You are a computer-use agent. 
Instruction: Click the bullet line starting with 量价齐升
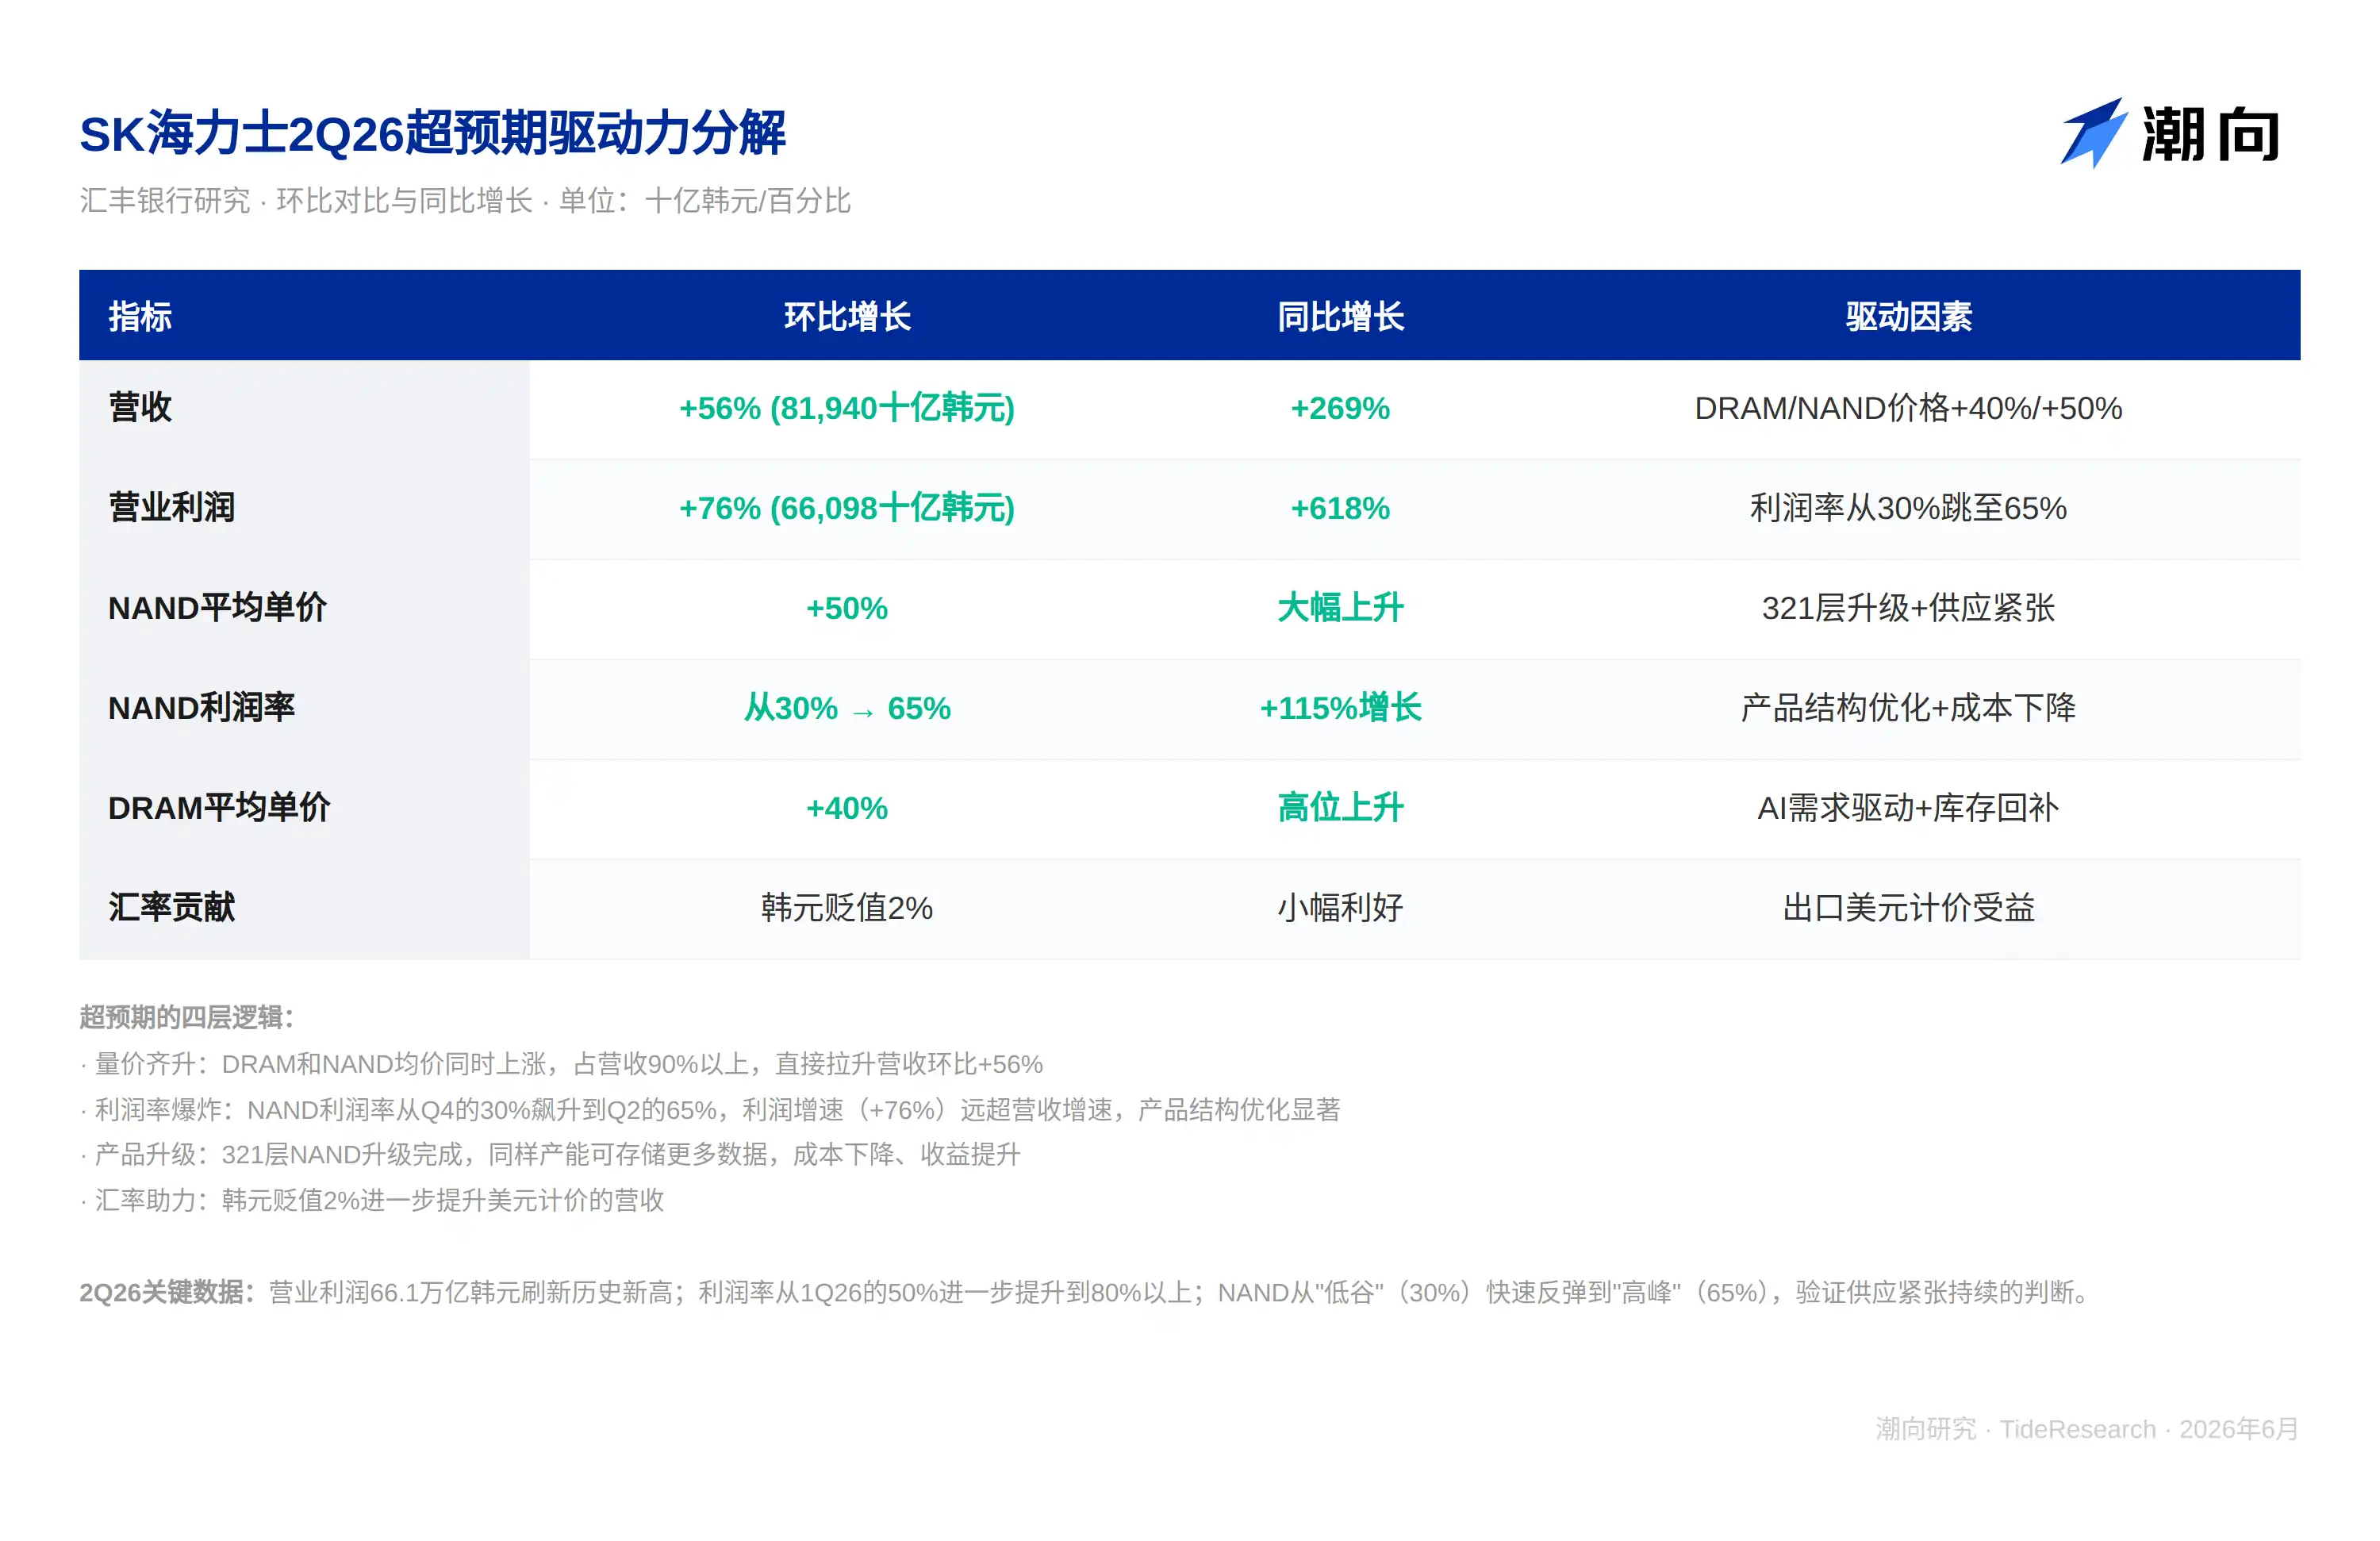tap(562, 1064)
